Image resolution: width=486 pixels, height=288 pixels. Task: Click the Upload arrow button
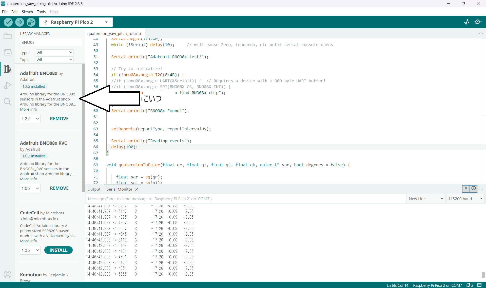pyautogui.click(x=20, y=22)
